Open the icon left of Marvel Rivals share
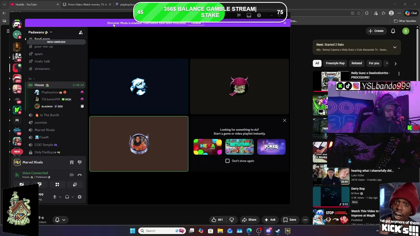This screenshot has height=236, width=420. pos(72,162)
